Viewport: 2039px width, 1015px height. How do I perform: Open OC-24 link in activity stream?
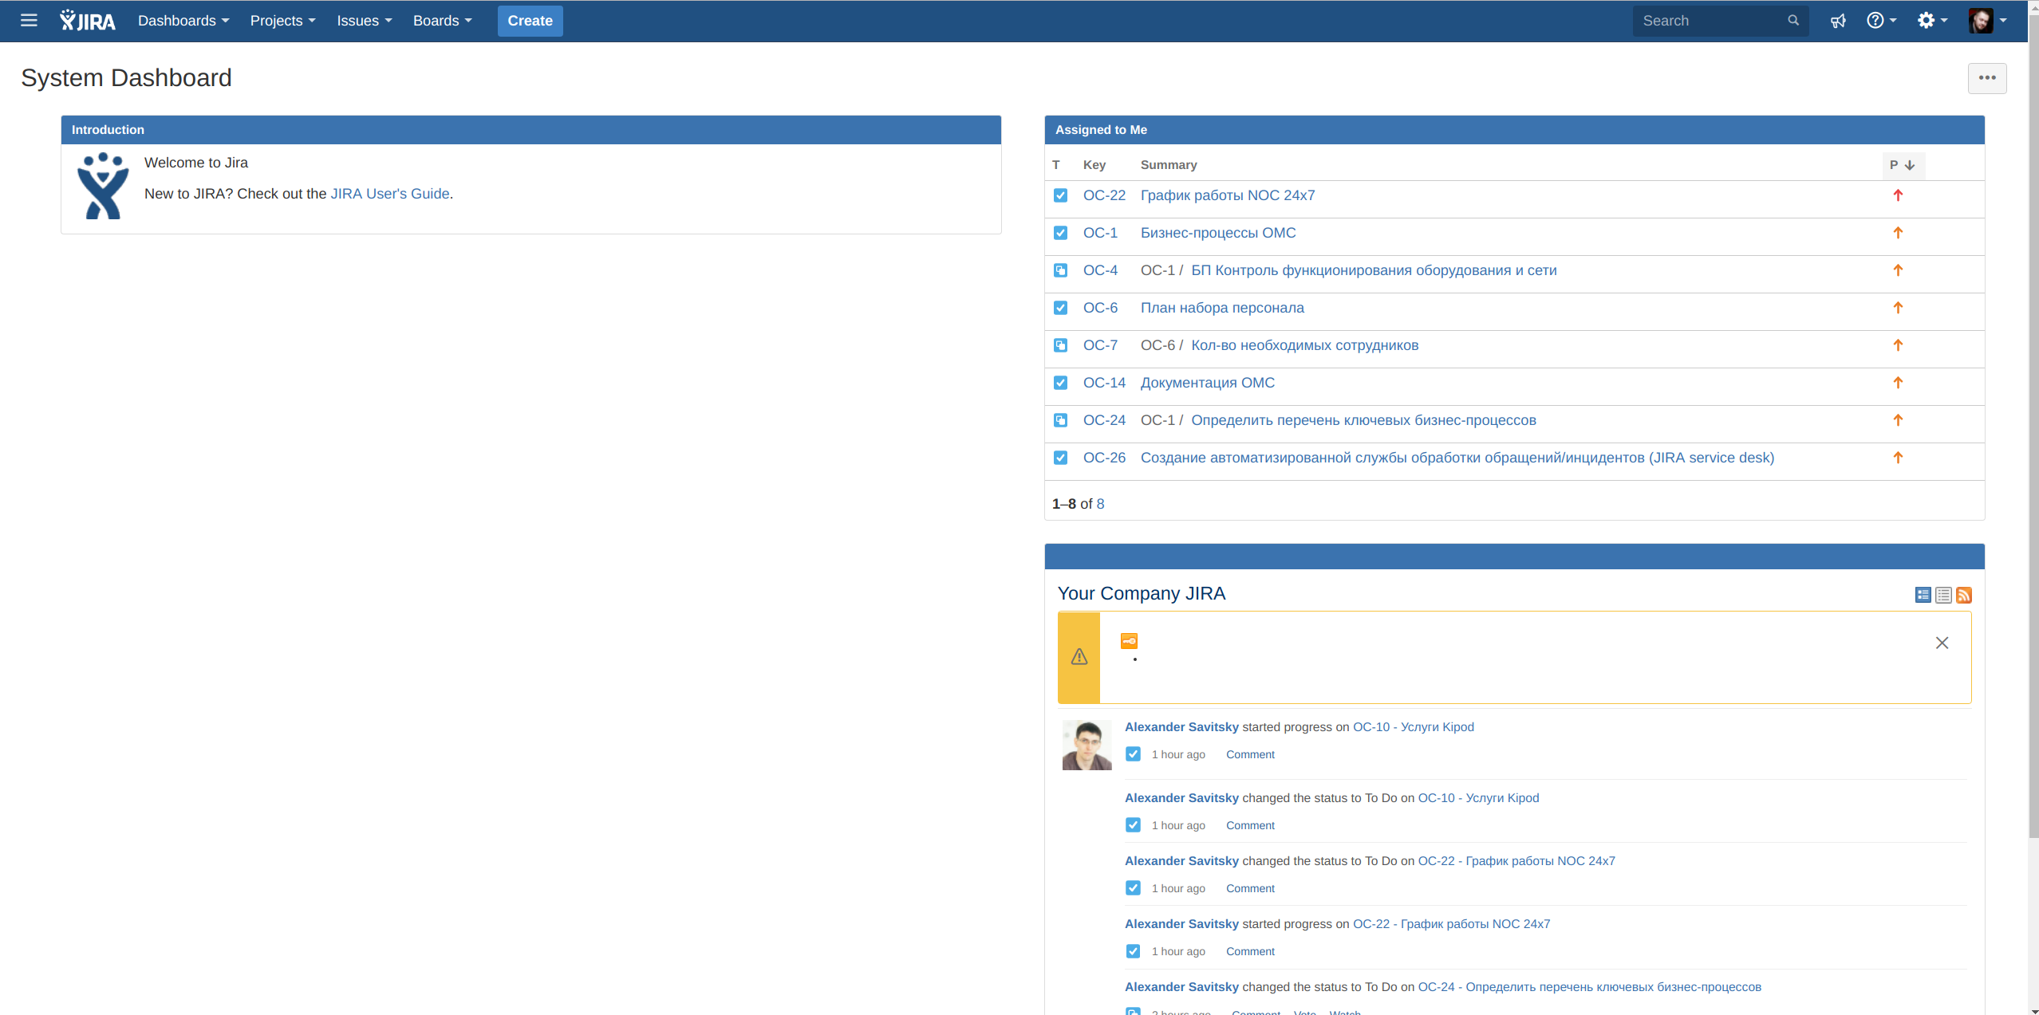(1589, 987)
